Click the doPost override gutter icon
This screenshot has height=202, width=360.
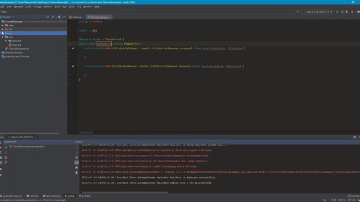[73, 48]
